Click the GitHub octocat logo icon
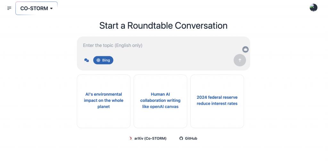This screenshot has width=328, height=161. click(181, 138)
